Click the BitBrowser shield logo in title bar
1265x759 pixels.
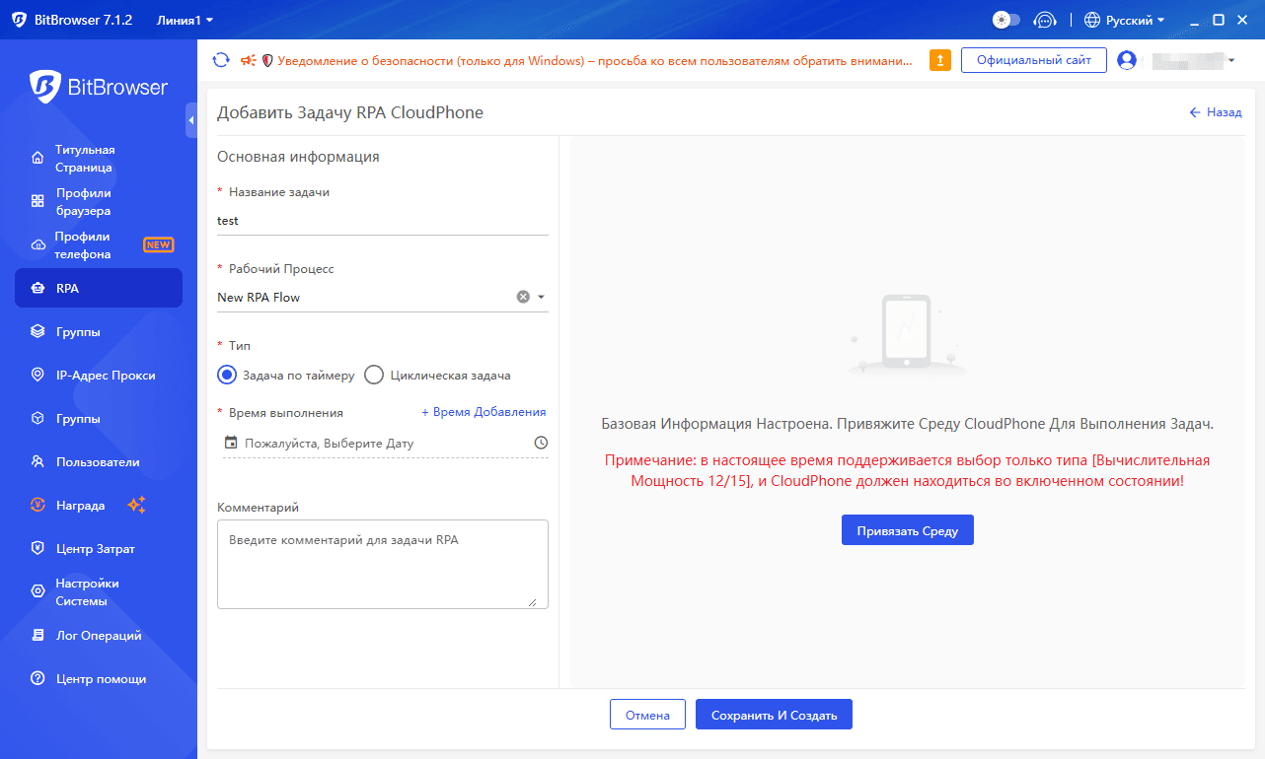pyautogui.click(x=19, y=20)
